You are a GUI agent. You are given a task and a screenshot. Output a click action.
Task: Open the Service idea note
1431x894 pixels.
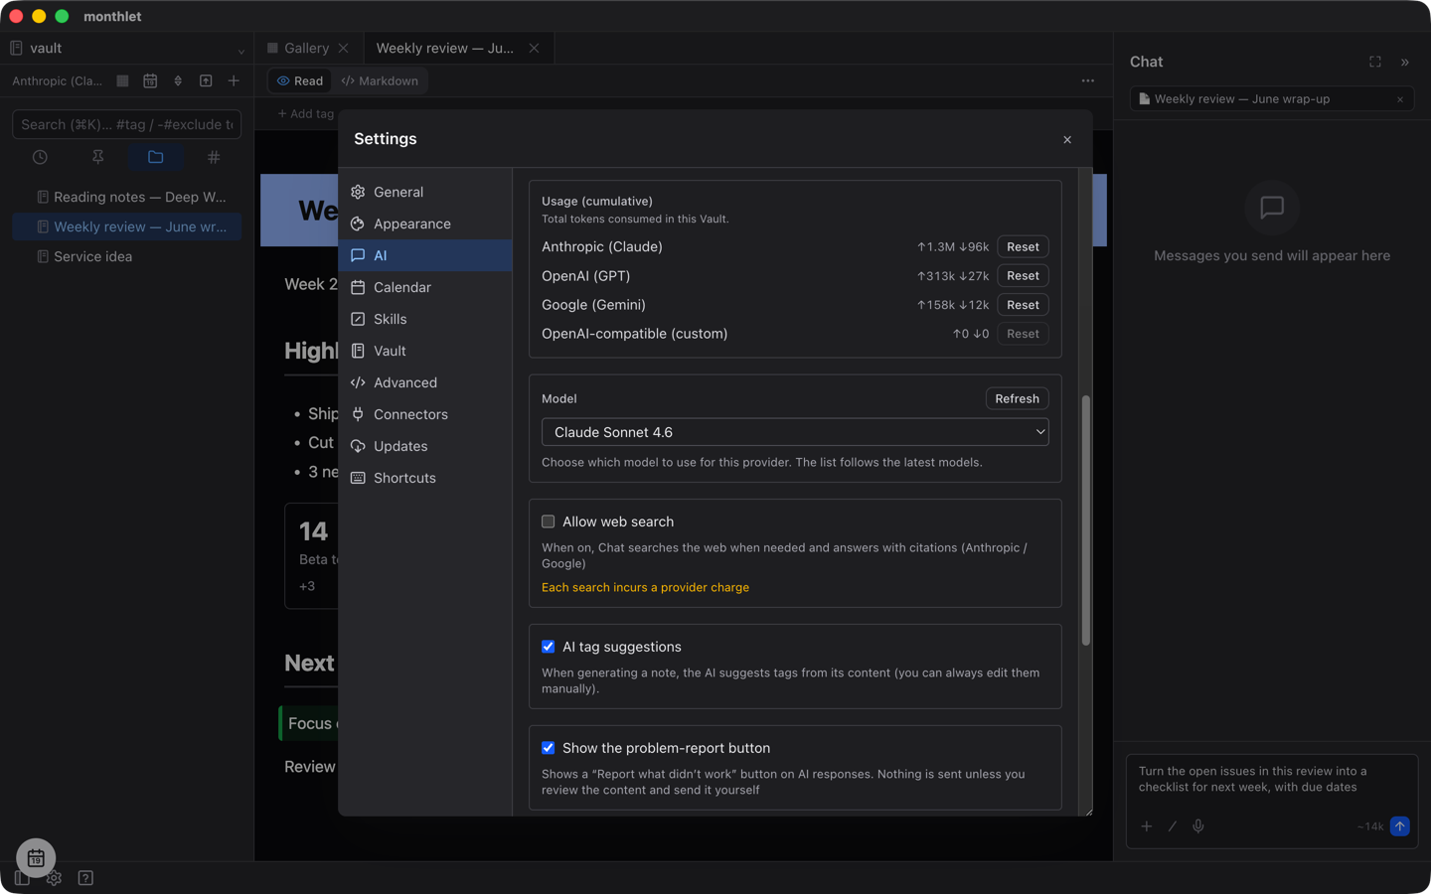(127, 256)
